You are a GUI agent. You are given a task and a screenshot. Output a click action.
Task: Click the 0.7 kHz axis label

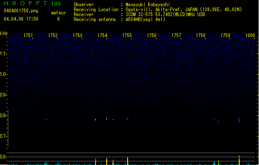[x=3, y=136]
